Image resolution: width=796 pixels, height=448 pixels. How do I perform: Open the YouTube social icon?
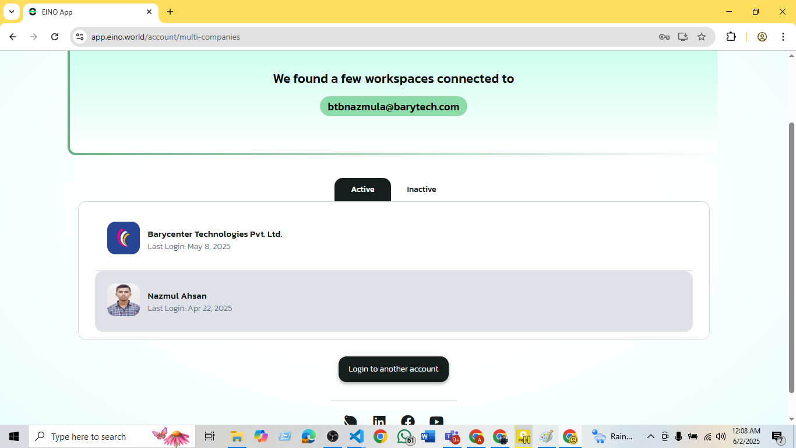pos(436,421)
